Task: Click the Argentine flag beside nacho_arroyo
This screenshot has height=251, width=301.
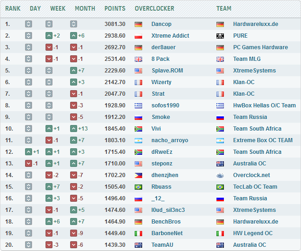Action: pos(138,140)
